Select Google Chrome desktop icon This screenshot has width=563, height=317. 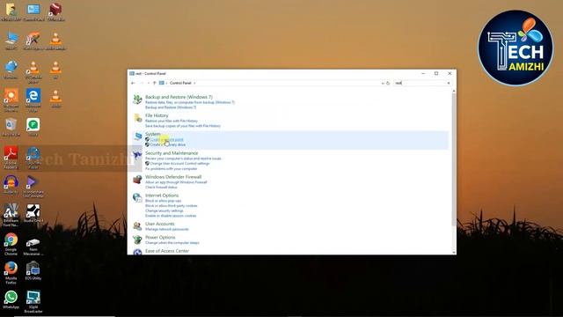pyautogui.click(x=11, y=245)
